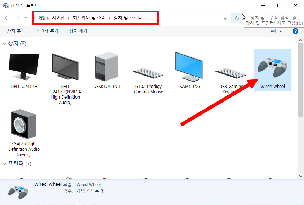Navigate to 제어판 breadcrumb

point(58,18)
